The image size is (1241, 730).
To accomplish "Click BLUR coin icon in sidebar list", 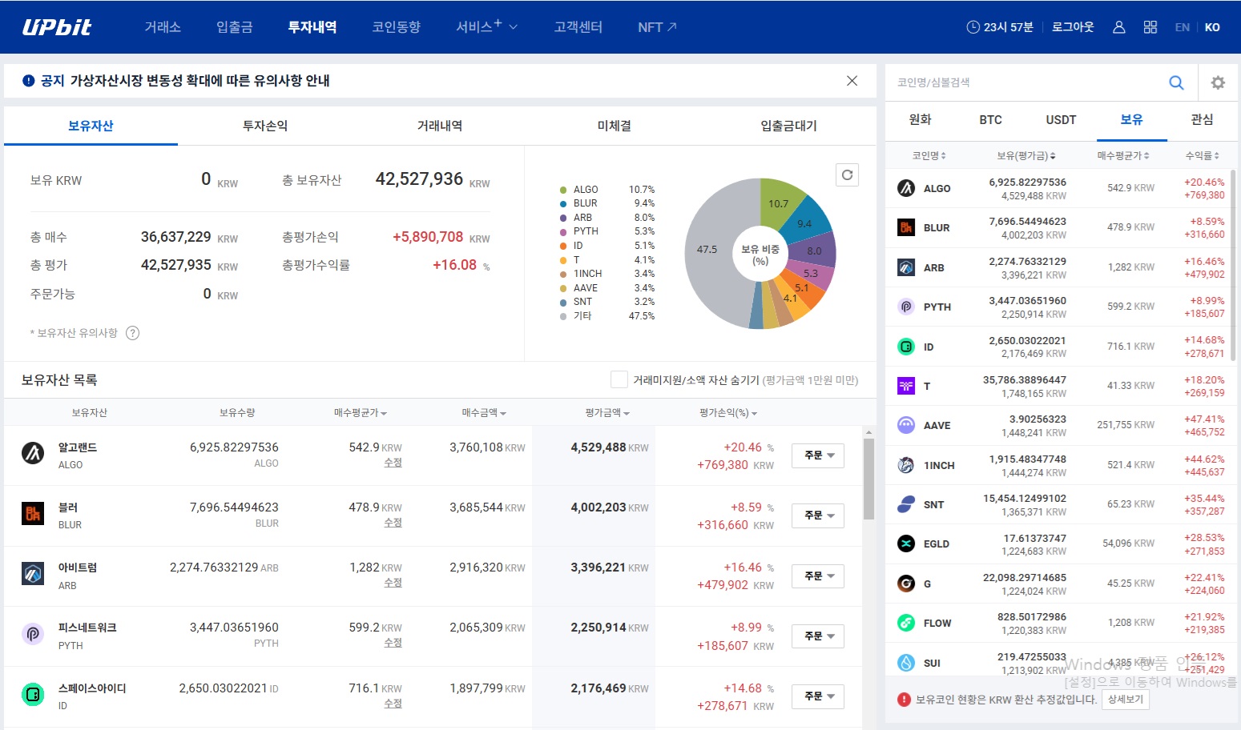I will point(906,227).
